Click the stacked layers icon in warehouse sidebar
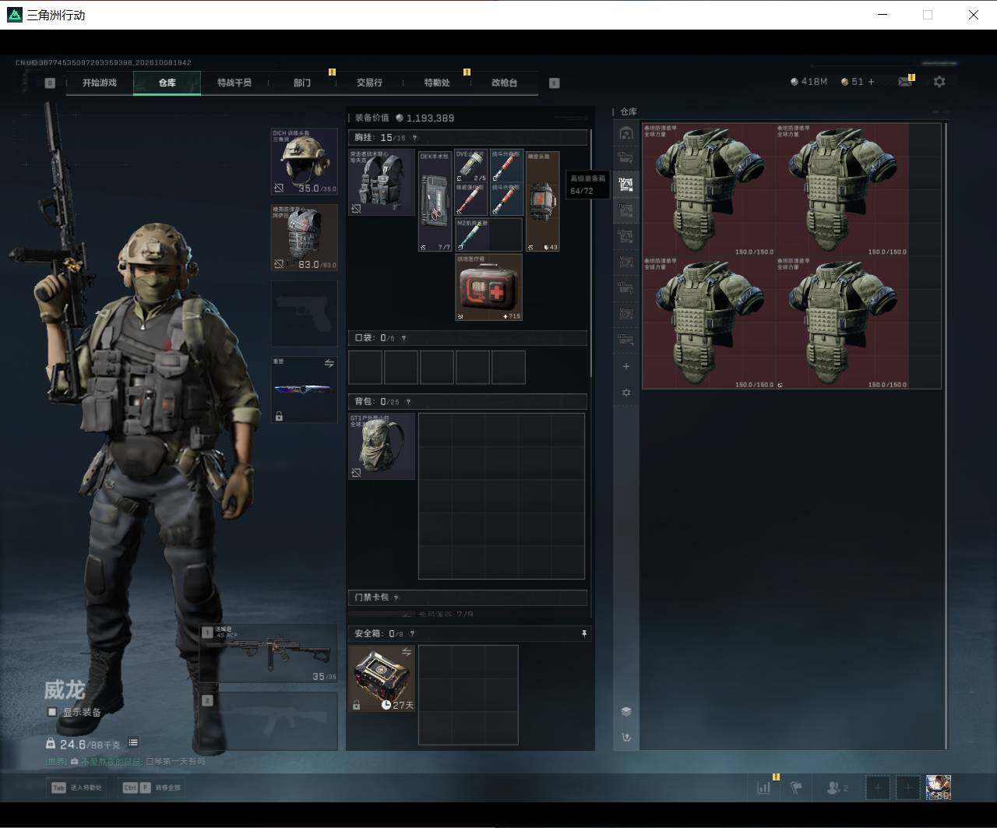This screenshot has height=828, width=997. 626,712
